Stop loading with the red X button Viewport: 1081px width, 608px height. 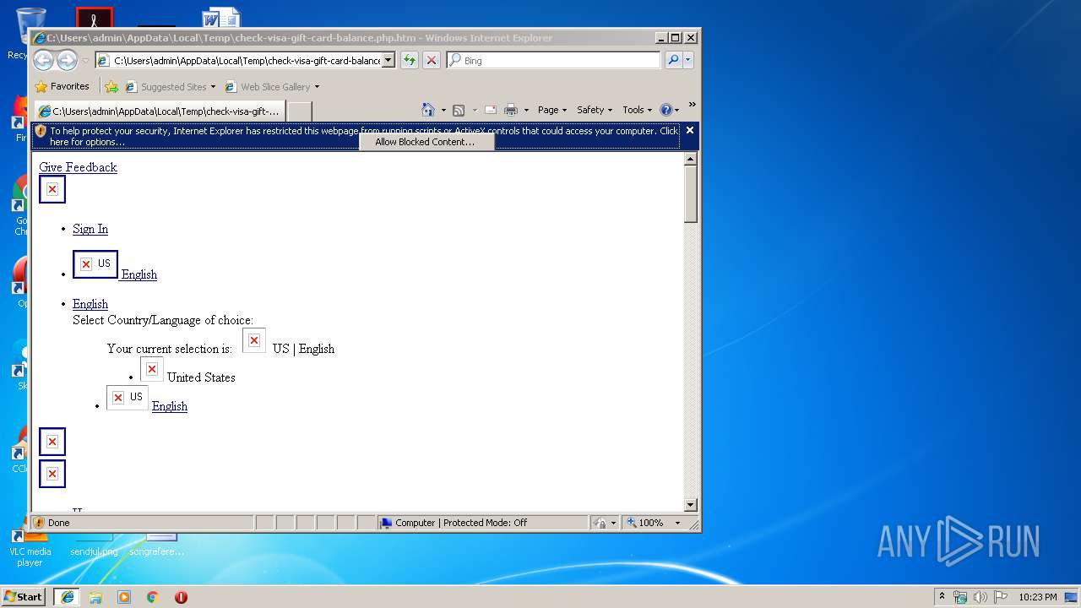432,60
